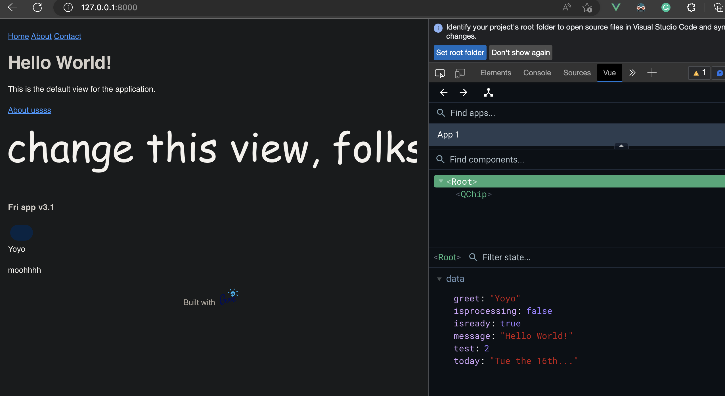Switch to the Sources tab
The image size is (725, 396).
[x=577, y=73]
